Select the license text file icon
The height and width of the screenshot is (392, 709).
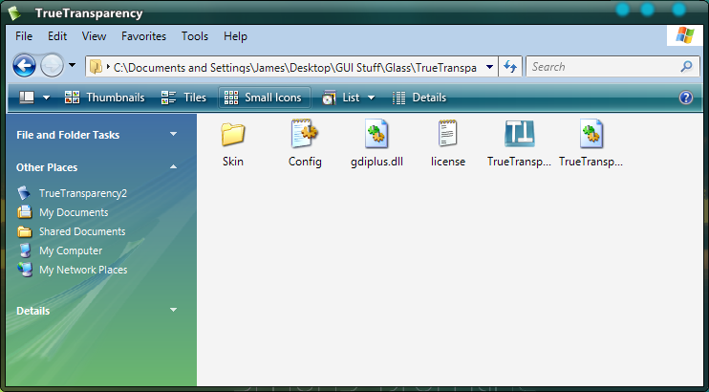click(x=447, y=133)
